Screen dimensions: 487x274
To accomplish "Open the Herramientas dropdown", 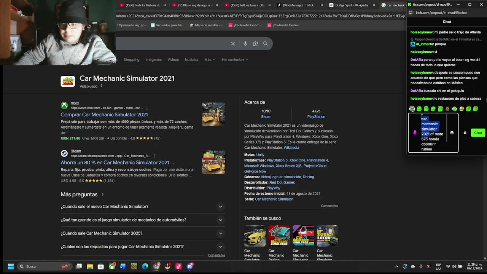I will tap(235, 60).
